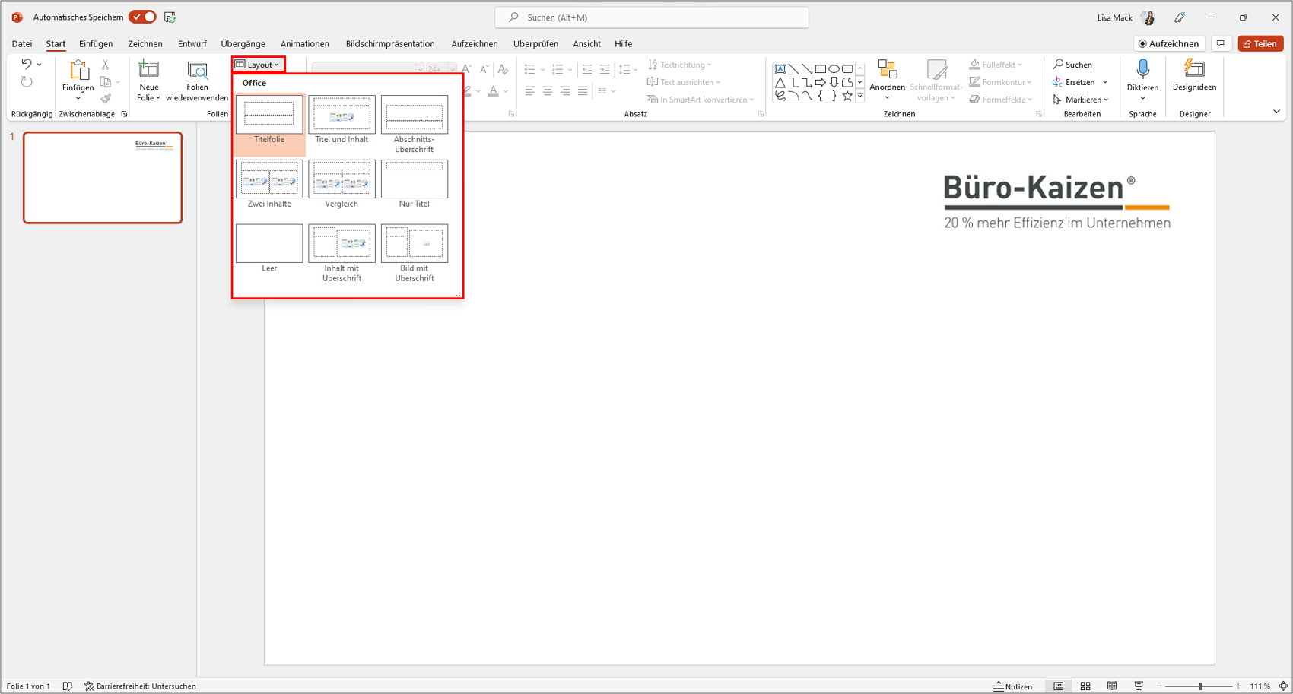The width and height of the screenshot is (1293, 694).
Task: Expand the Einfügen dropdown arrow
Action: pos(78,98)
